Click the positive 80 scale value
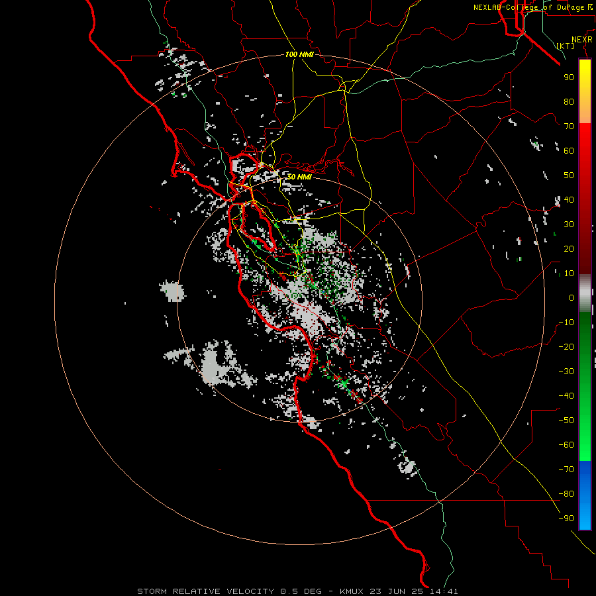The image size is (596, 596). pos(569,102)
